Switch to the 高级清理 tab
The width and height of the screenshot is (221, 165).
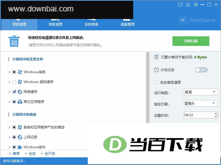pos(55,24)
